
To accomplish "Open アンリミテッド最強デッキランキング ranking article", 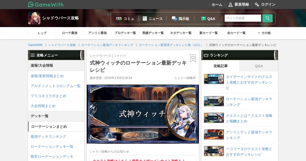I will click(x=249, y=135).
